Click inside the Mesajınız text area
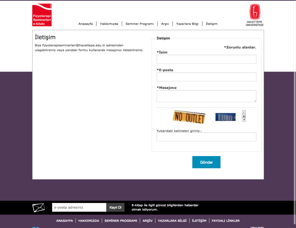 (206, 96)
